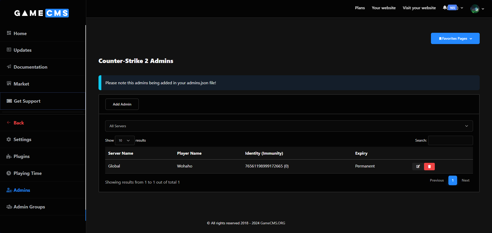
Task: Sort by Player Name column header
Action: pos(189,153)
